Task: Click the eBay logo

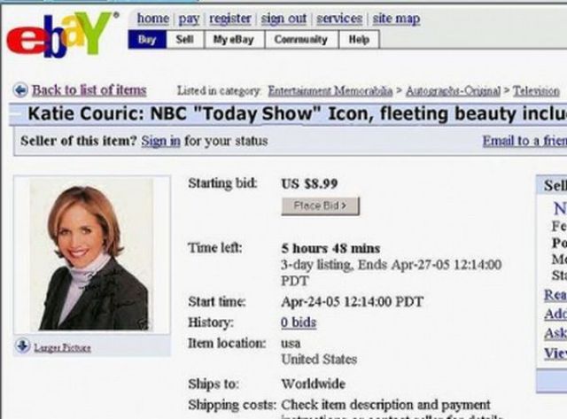Action: (61, 35)
